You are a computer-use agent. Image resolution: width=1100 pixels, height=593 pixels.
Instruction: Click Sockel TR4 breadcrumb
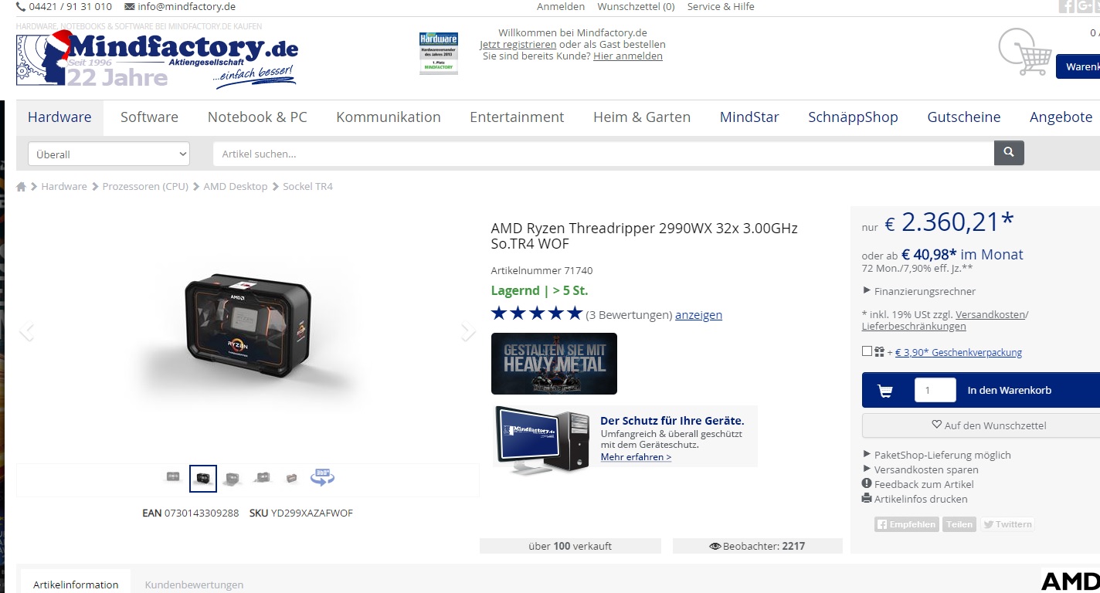[x=308, y=187]
